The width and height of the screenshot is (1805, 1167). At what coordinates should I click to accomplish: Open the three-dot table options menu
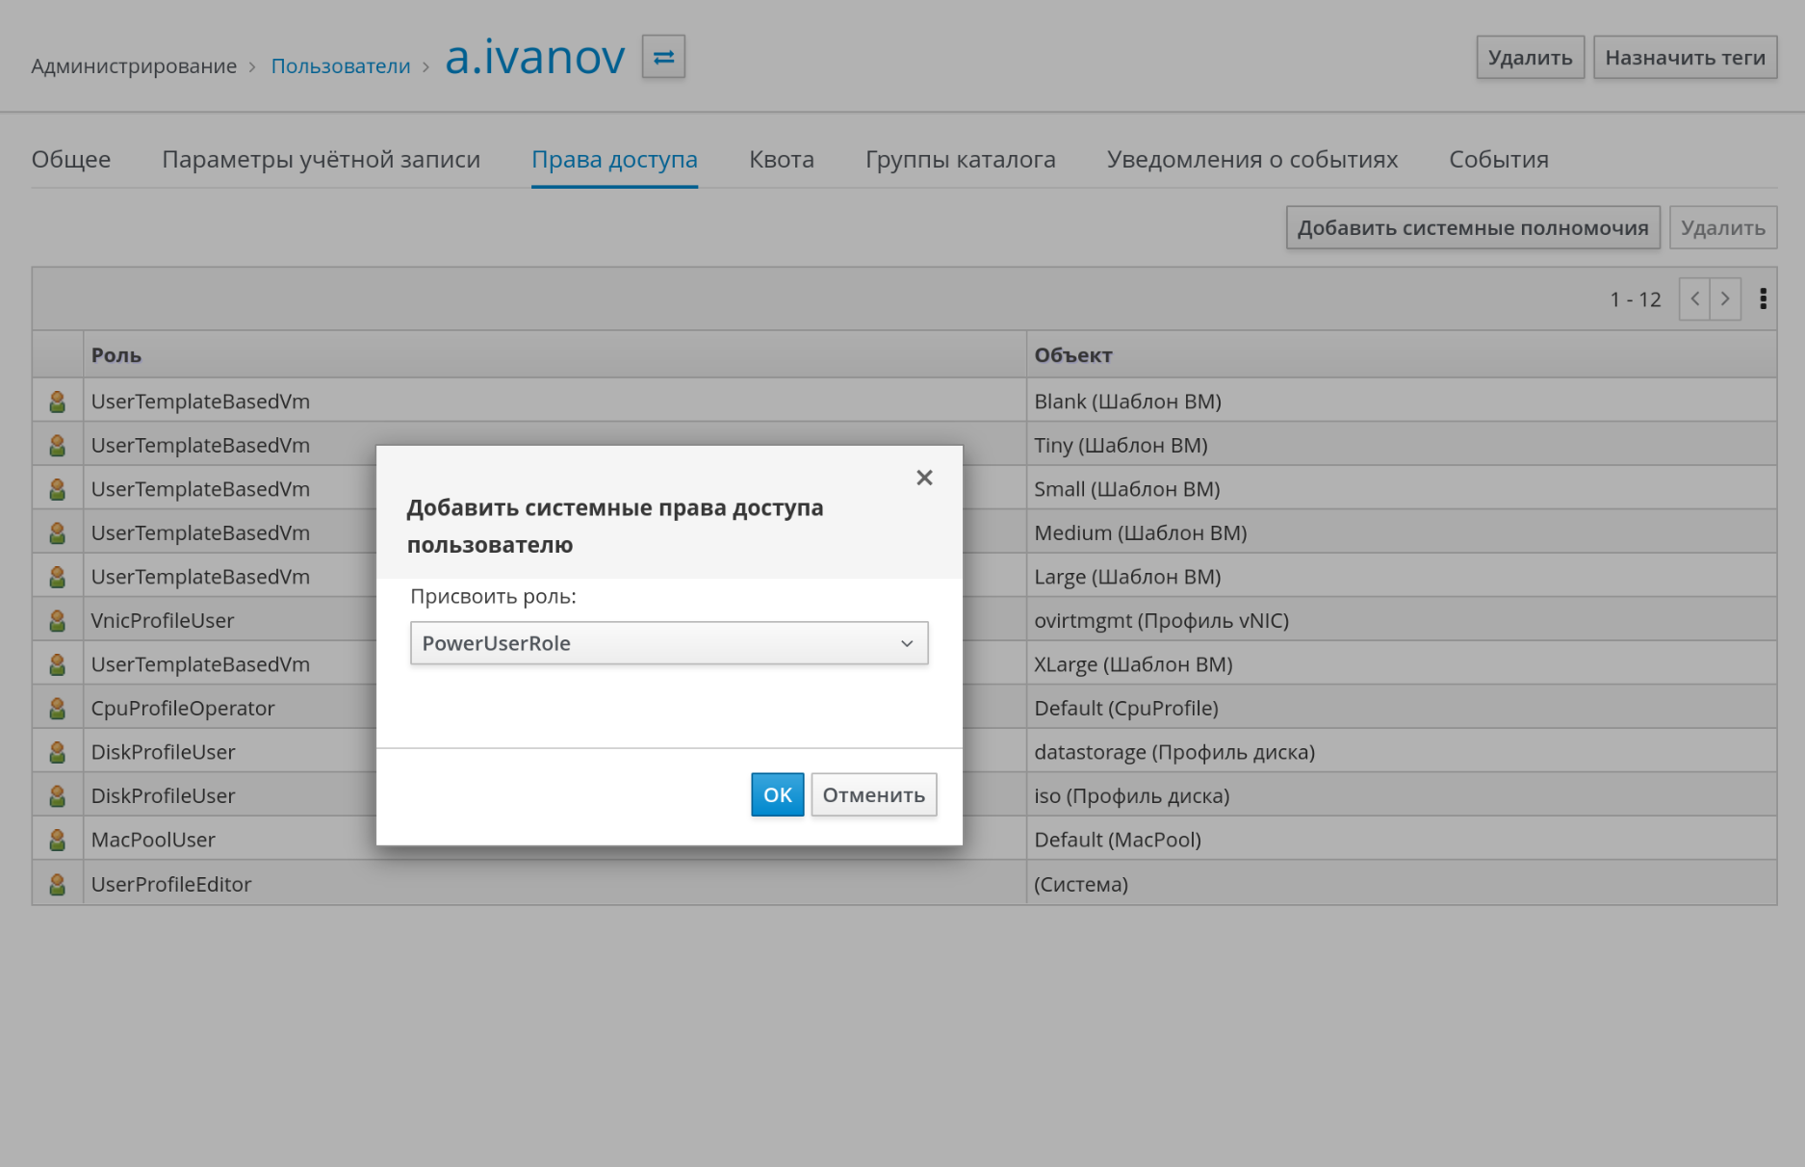click(1763, 299)
